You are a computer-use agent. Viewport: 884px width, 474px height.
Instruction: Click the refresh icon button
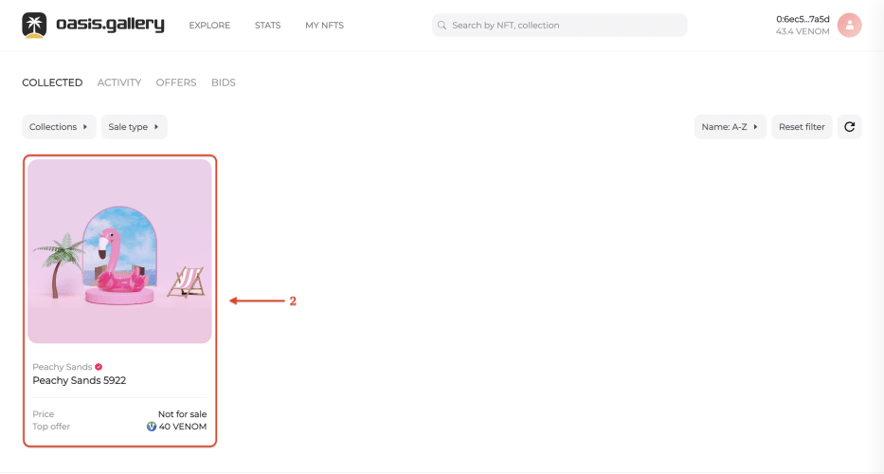849,127
